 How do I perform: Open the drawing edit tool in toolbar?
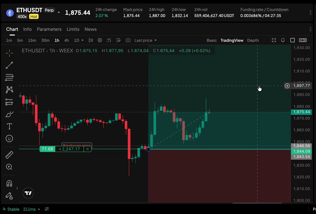click(x=118, y=40)
